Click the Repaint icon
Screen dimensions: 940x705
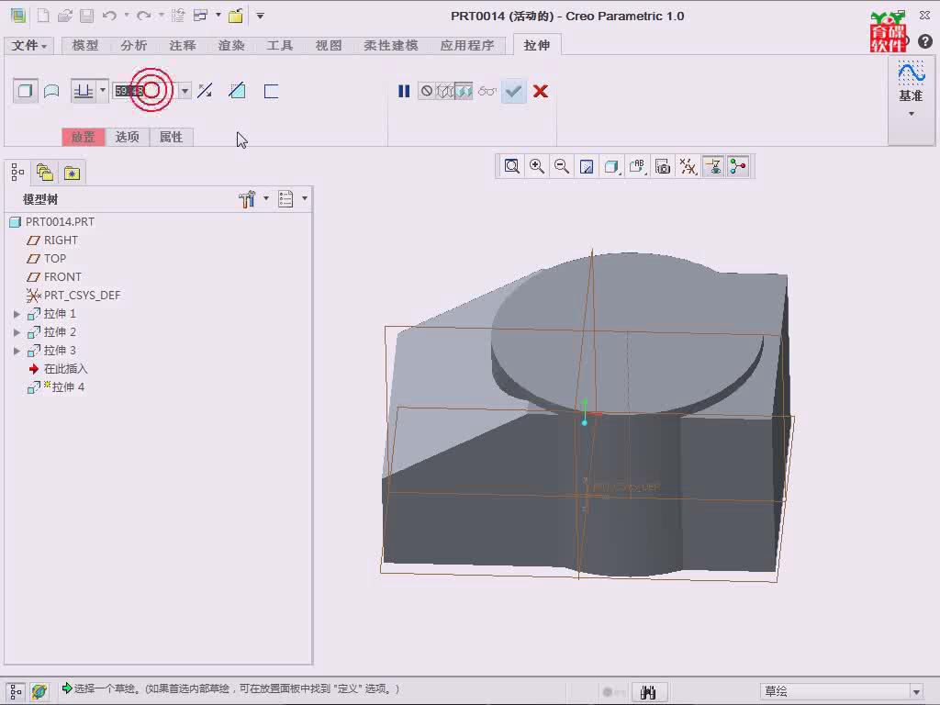pyautogui.click(x=587, y=167)
